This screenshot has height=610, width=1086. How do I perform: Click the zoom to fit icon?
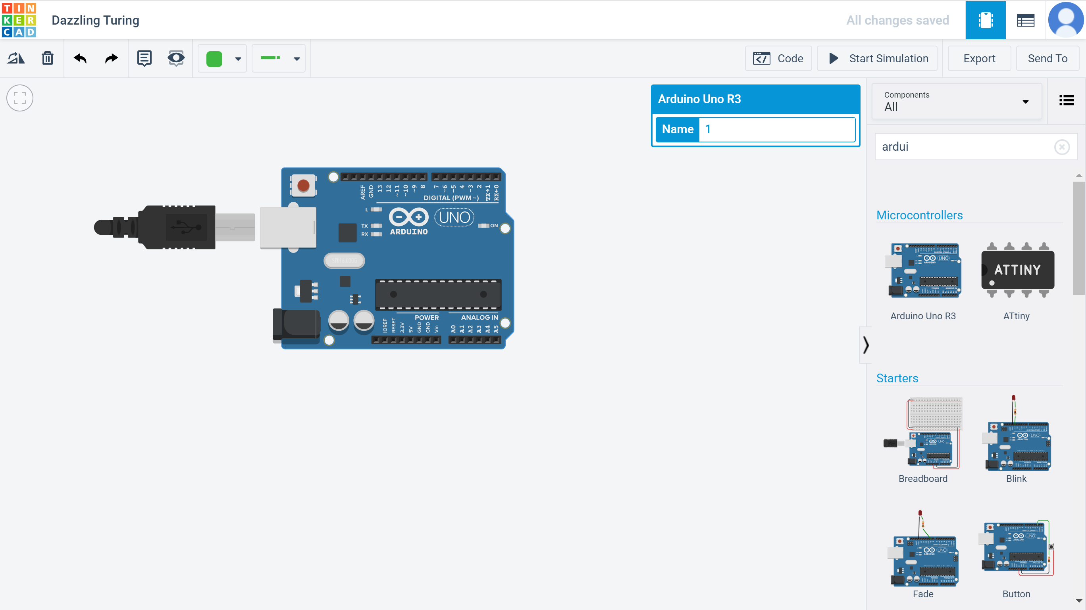coord(20,98)
